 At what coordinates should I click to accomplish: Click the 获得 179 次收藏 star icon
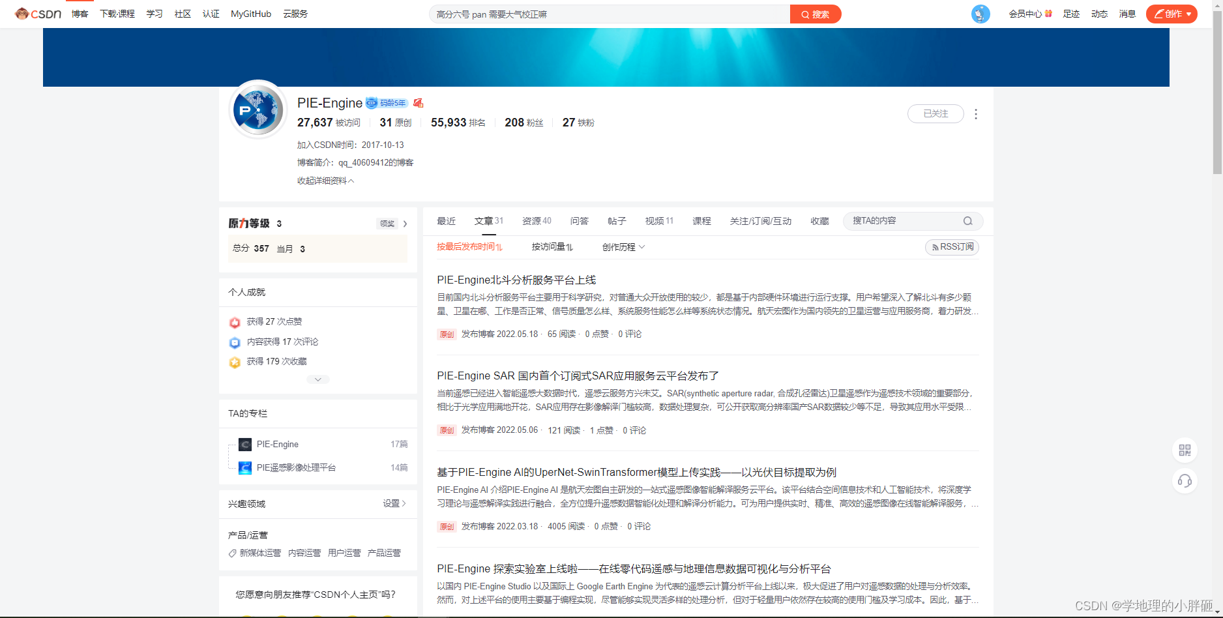[x=235, y=362]
